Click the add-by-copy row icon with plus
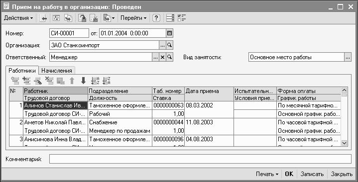The image size is (358, 182). pos(26,81)
